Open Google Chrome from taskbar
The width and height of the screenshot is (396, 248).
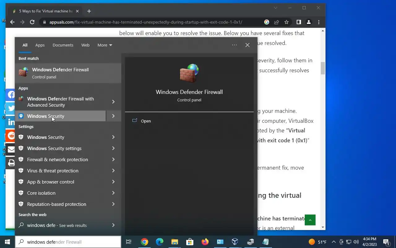coord(144,242)
